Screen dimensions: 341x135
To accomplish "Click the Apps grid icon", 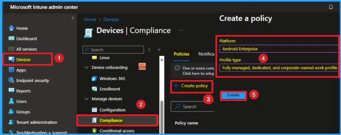I will (x=11, y=70).
